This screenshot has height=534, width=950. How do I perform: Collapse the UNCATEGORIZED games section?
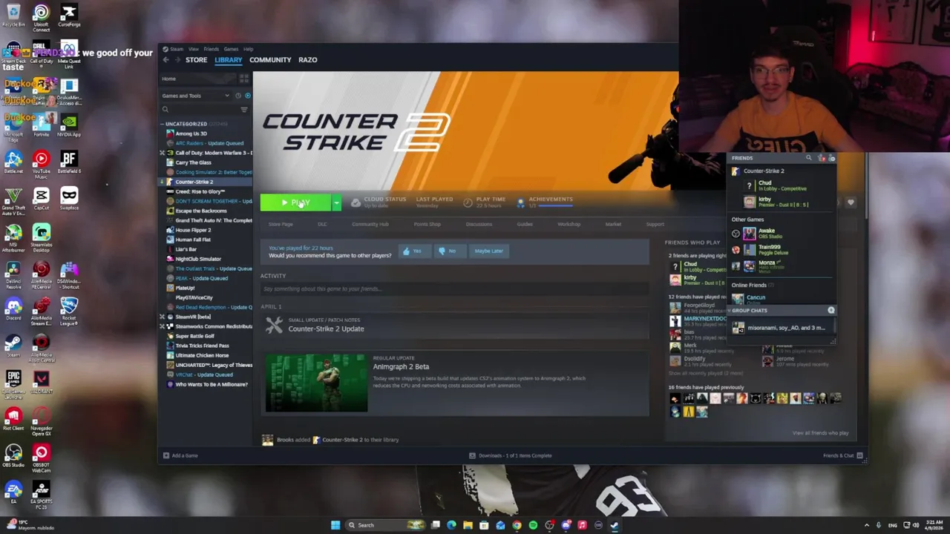coord(186,124)
